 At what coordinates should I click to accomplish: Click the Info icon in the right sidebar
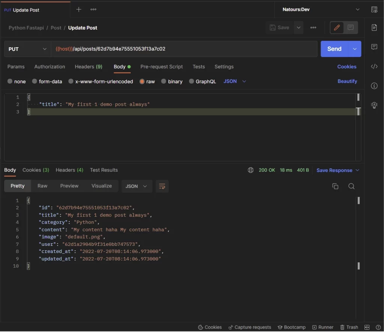[x=374, y=86]
